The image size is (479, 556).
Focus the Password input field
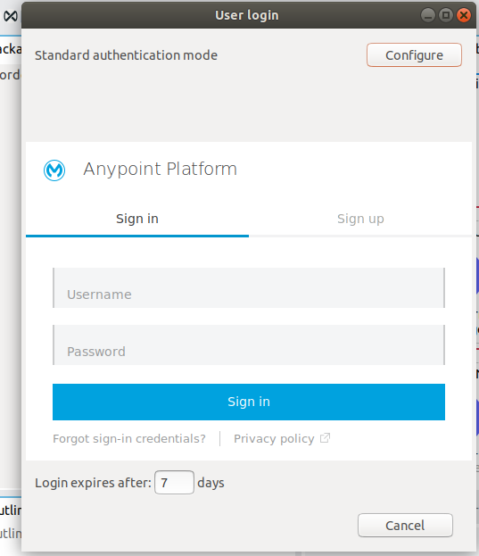tap(249, 345)
